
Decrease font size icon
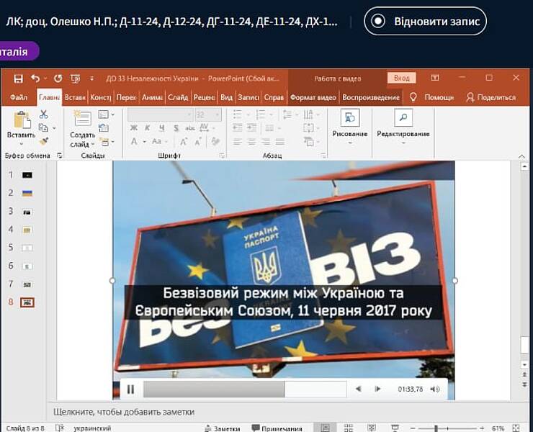tap(198, 141)
